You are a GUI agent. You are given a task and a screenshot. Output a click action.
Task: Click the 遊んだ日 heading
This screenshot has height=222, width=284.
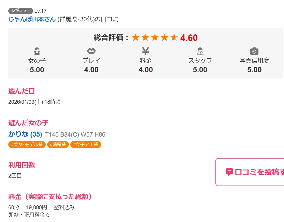[x=22, y=91]
